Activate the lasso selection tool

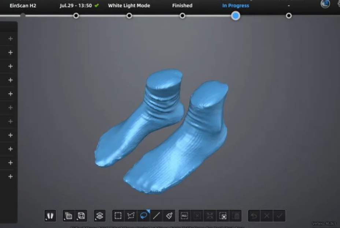[x=144, y=216]
